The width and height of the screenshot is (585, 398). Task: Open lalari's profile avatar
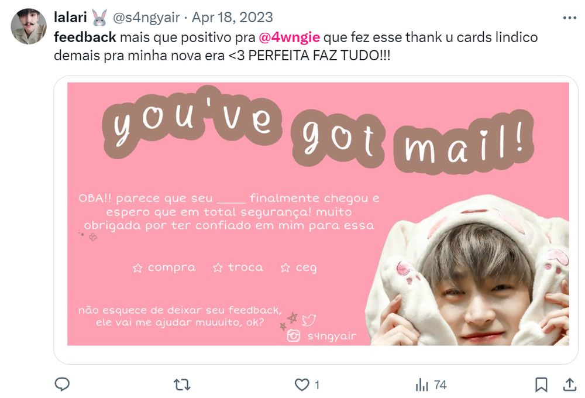29,26
